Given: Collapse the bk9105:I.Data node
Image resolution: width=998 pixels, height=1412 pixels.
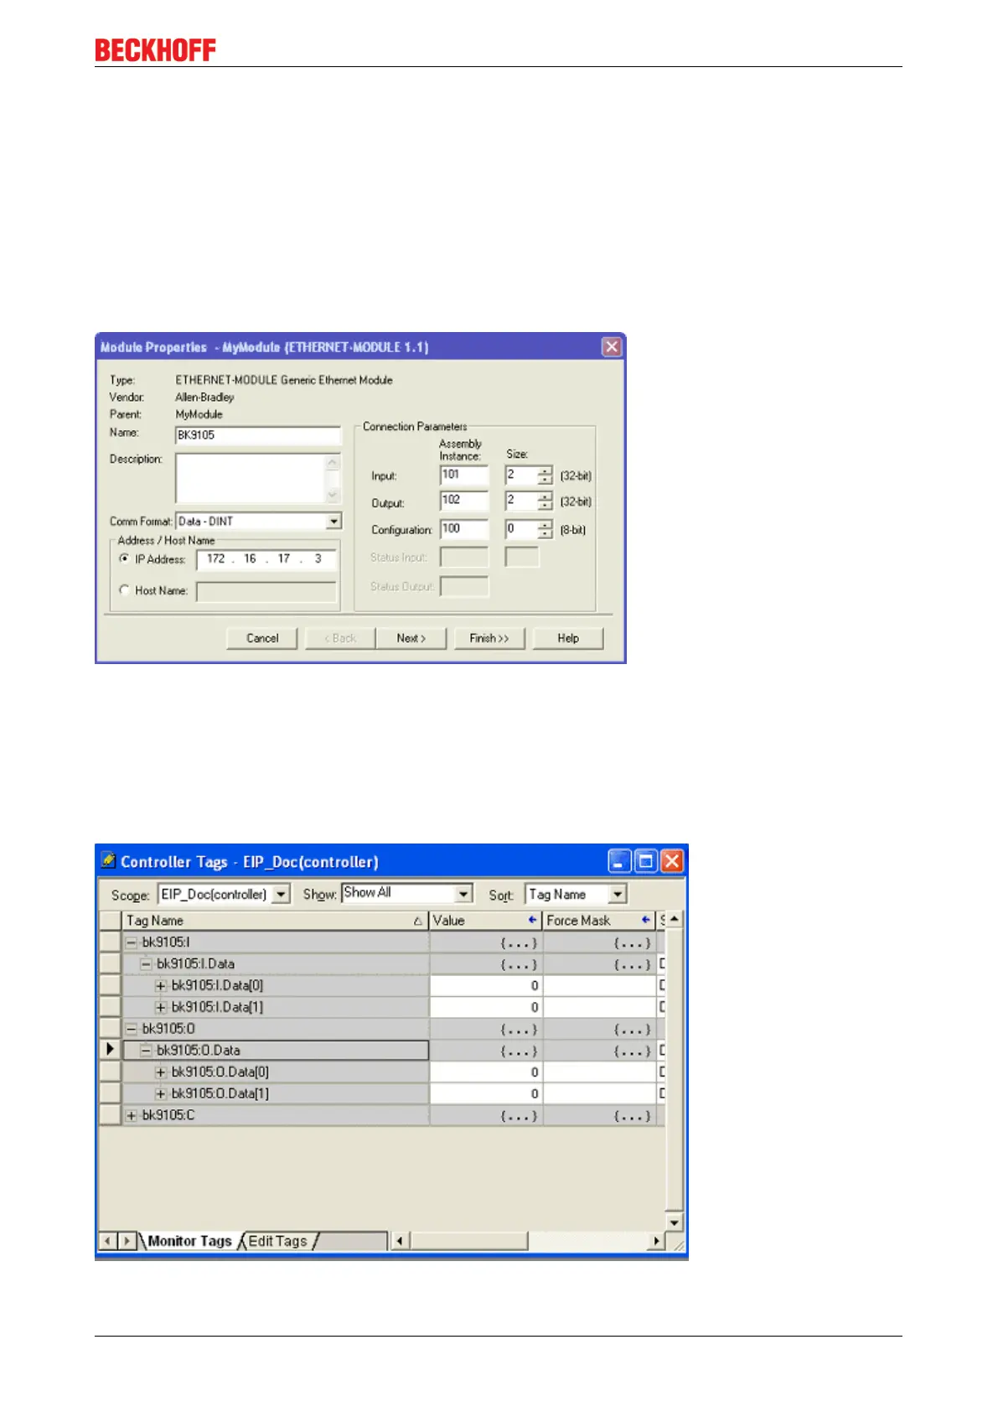Looking at the screenshot, I should pos(146,964).
